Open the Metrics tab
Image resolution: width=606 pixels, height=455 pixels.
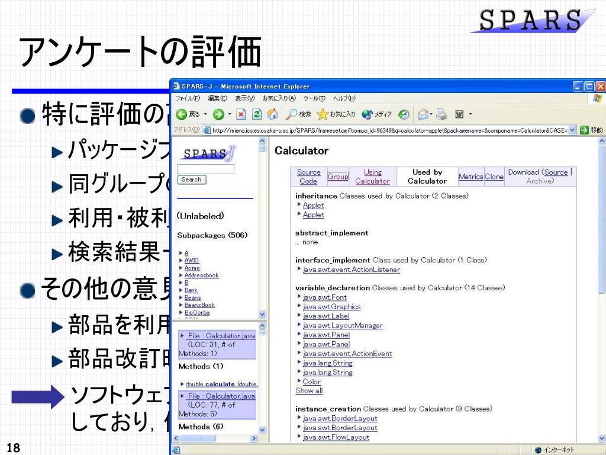tap(470, 177)
